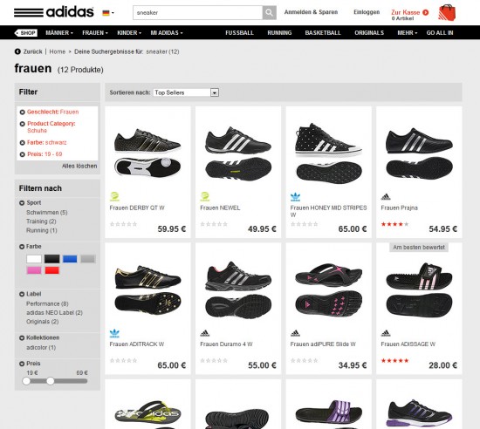480x429 pixels.
Task: Open the MI ADIDAS menu
Action: (x=167, y=33)
